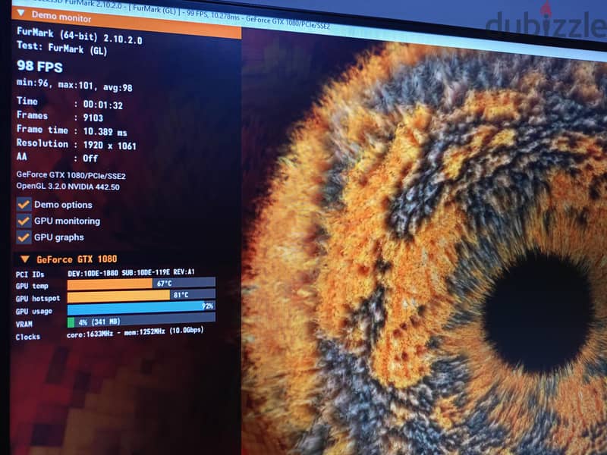Click the large 98 FPS readout
The height and width of the screenshot is (455, 607).
tap(39, 66)
